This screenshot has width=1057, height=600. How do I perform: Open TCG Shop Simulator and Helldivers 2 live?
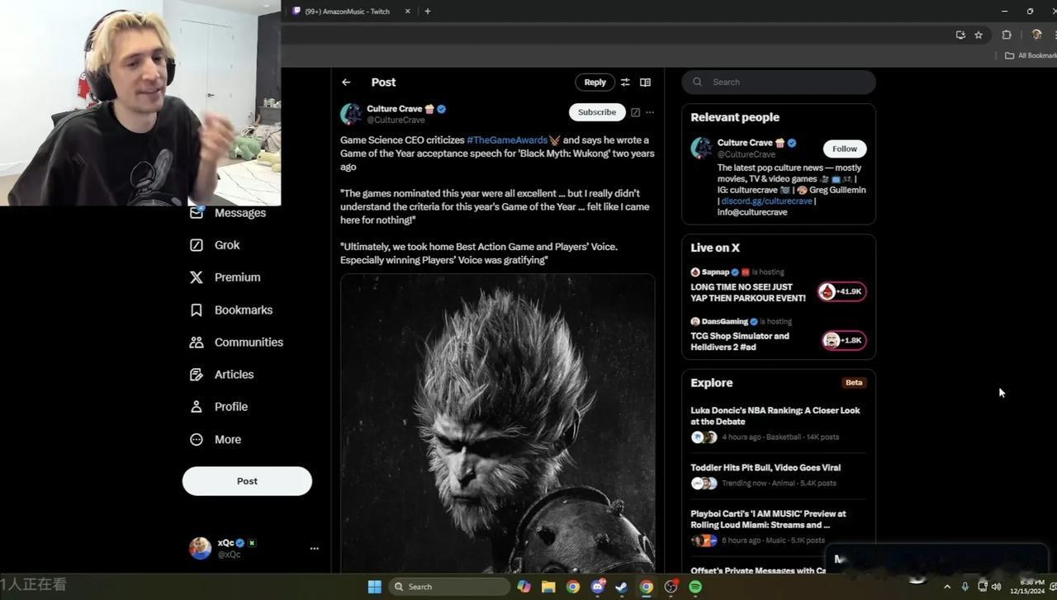click(x=740, y=342)
